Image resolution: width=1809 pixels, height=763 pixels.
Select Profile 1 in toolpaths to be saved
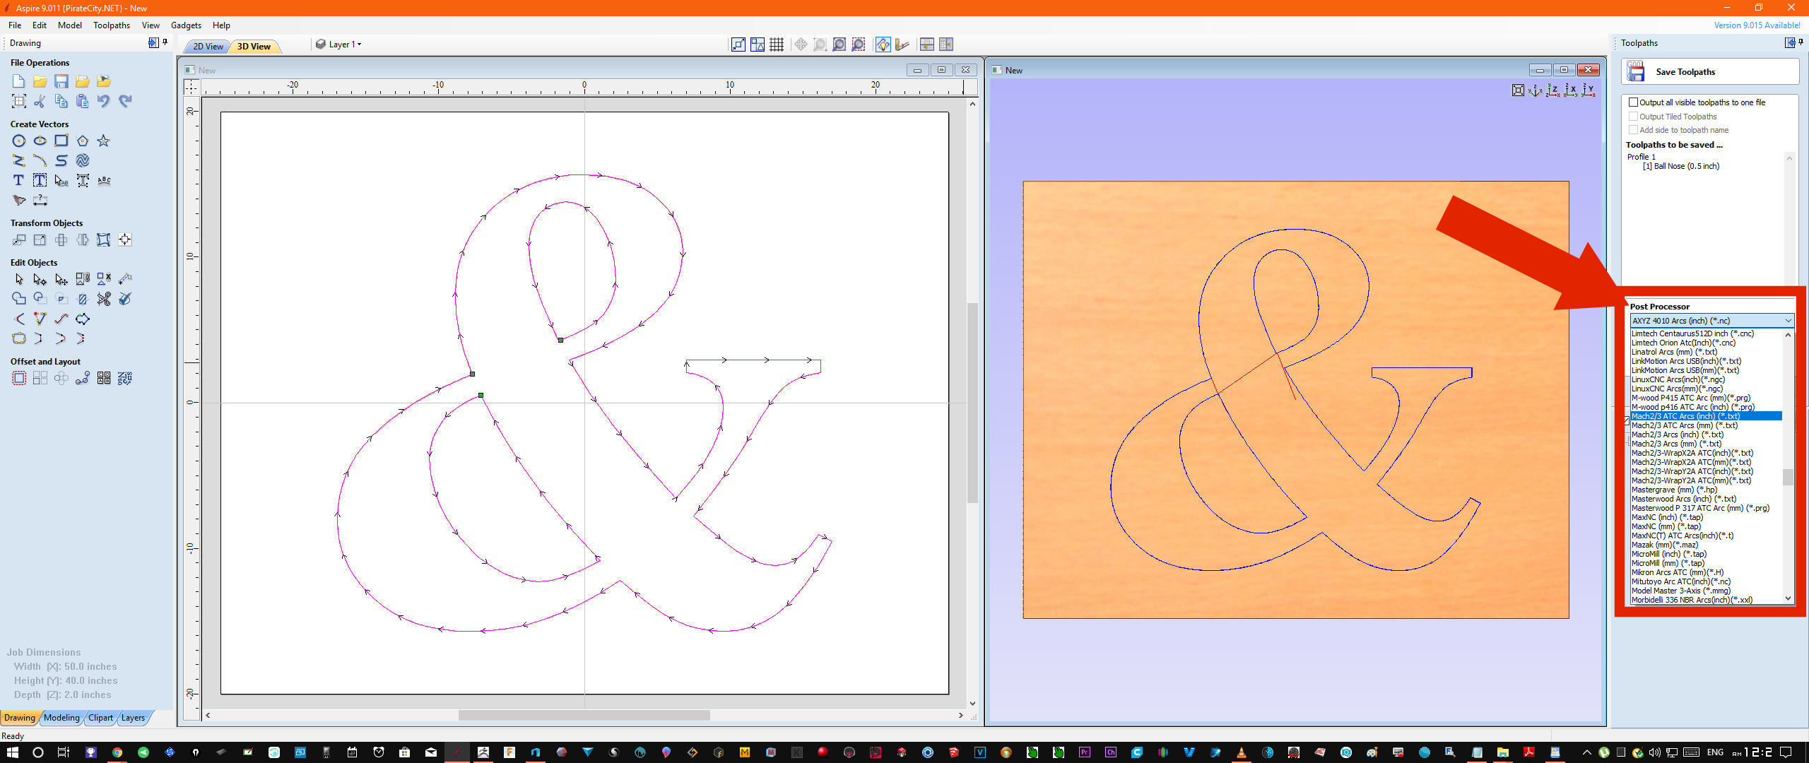(1641, 157)
